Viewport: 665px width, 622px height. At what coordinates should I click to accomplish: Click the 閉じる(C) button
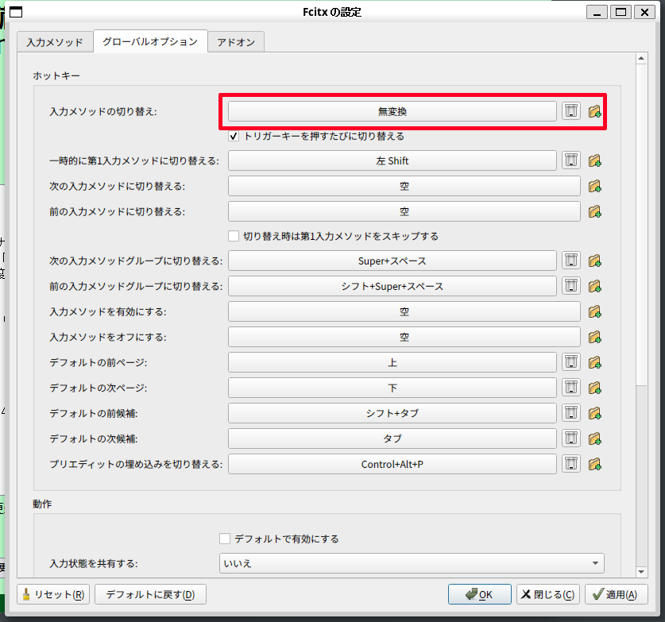(x=548, y=594)
